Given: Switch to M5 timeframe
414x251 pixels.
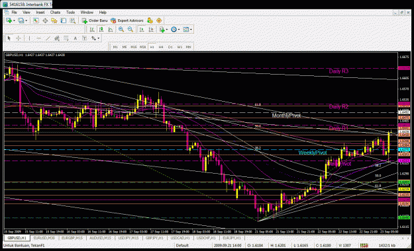Looking at the screenshot, I should tap(125, 47).
